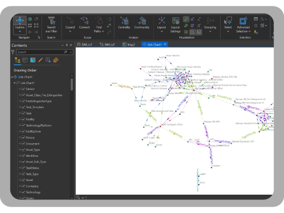Open the Centrality analysis tool
This screenshot has height=213, width=284.
tap(124, 23)
